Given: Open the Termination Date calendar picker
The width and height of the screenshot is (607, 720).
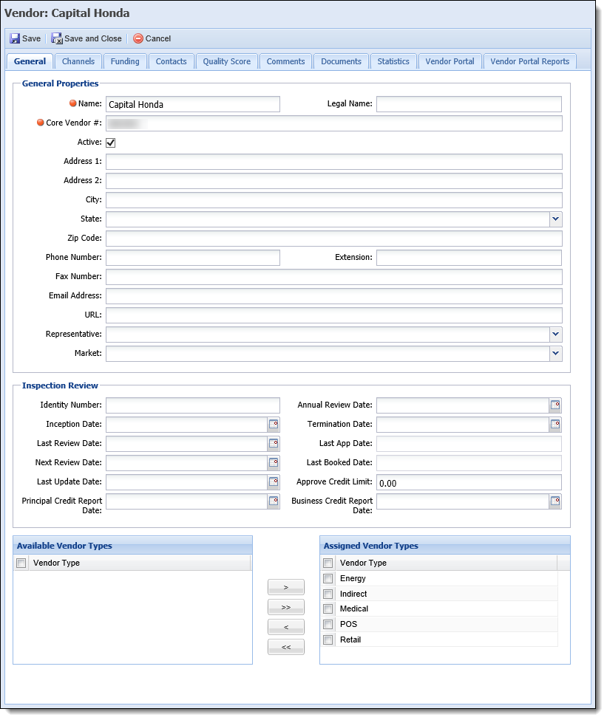Looking at the screenshot, I should pos(555,425).
